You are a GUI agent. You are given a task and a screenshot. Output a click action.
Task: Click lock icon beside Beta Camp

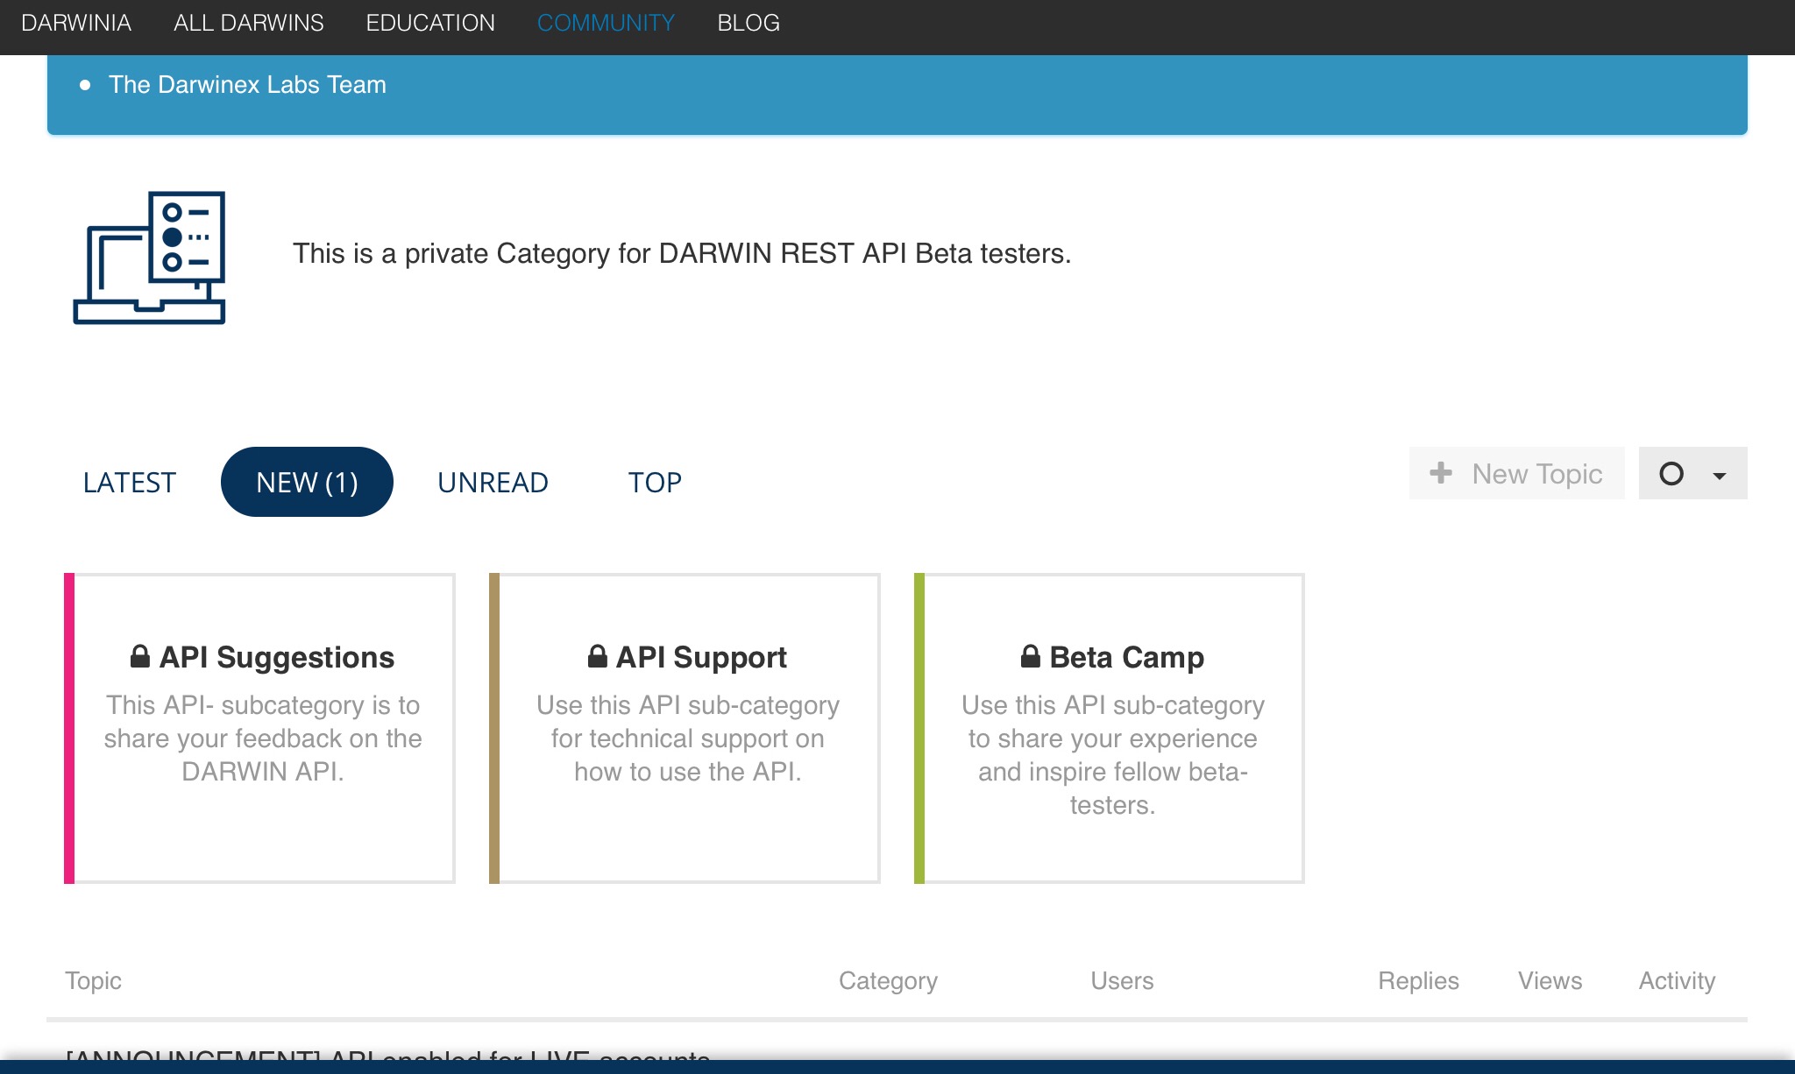pos(1031,656)
